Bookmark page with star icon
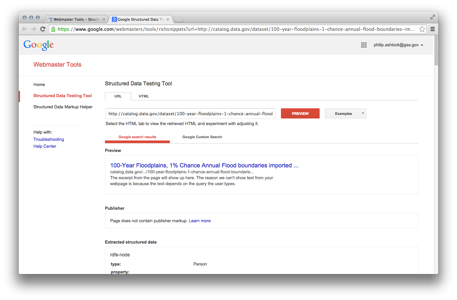Image resolution: width=457 pixels, height=300 pixels. click(422, 29)
